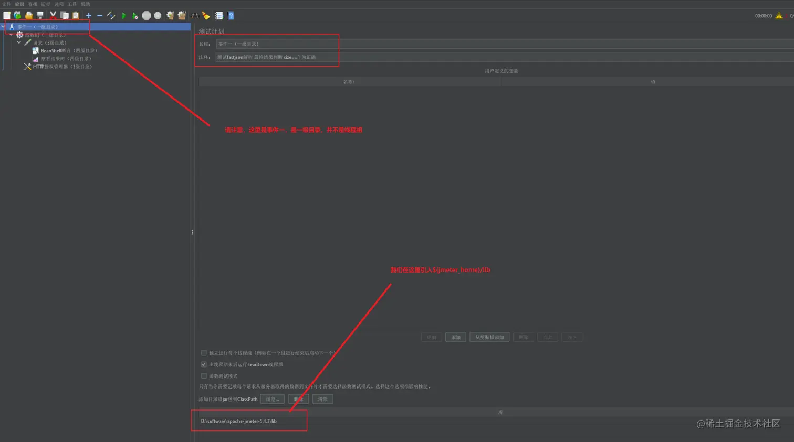This screenshot has height=442, width=794.
Task: Click the 清除 ClassPath button
Action: click(322, 399)
